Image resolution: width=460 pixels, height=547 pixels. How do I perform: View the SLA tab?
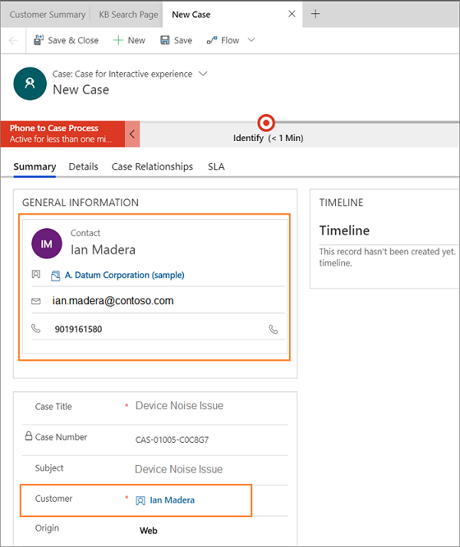[216, 167]
